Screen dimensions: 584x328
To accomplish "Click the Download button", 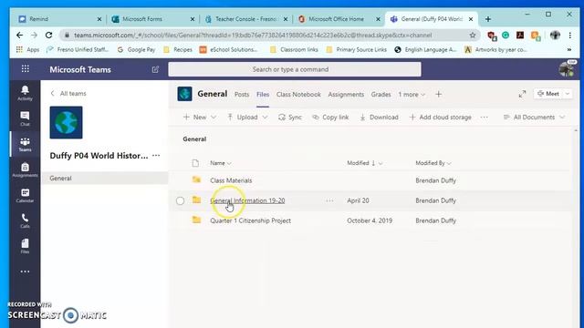I will coord(379,118).
